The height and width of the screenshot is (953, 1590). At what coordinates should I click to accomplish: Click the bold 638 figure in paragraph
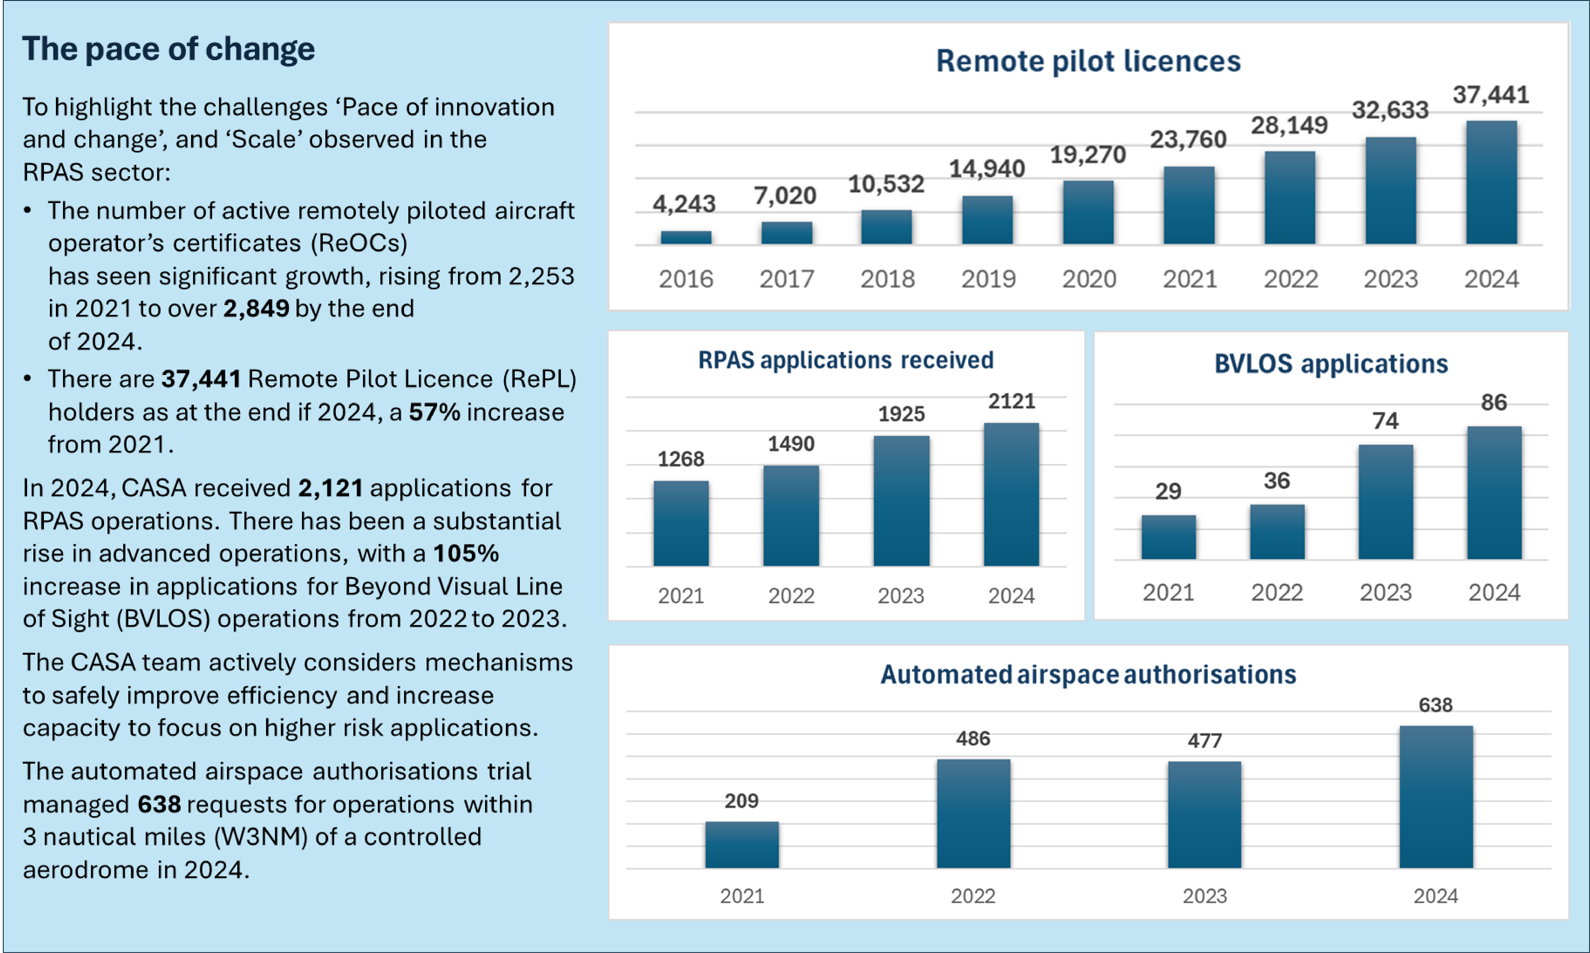159,804
